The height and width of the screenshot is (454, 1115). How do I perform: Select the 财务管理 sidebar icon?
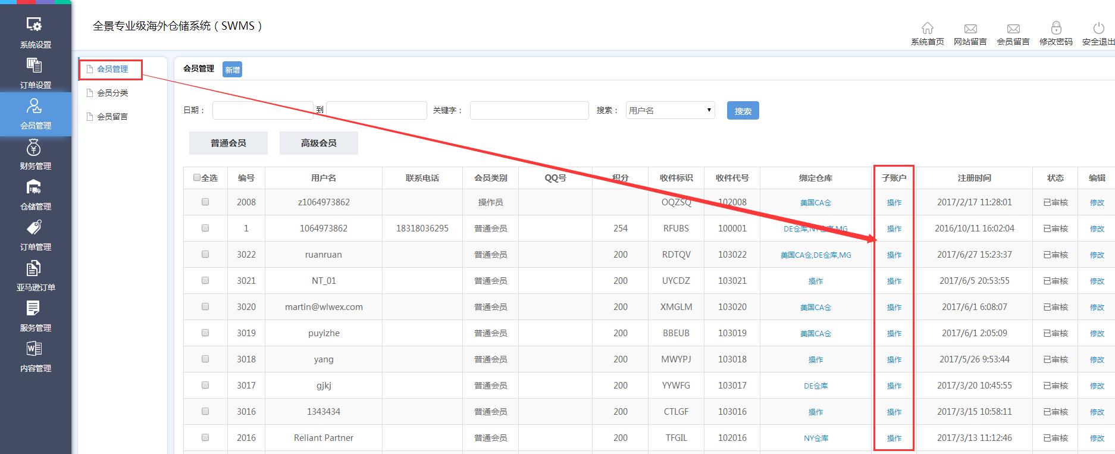click(35, 154)
